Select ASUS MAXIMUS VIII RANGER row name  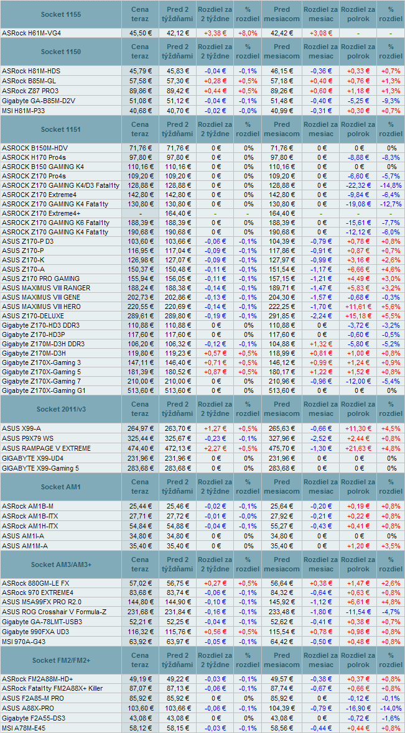coord(46,287)
